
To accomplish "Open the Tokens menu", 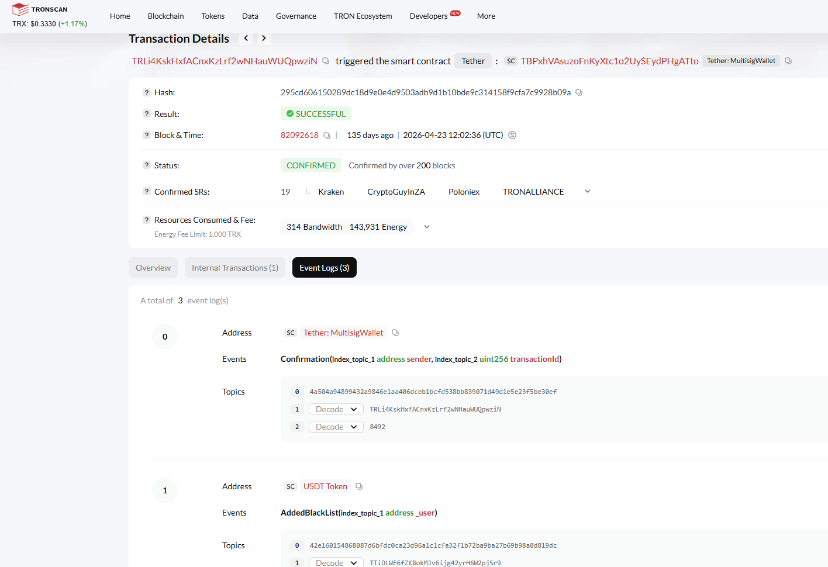I will pyautogui.click(x=213, y=16).
